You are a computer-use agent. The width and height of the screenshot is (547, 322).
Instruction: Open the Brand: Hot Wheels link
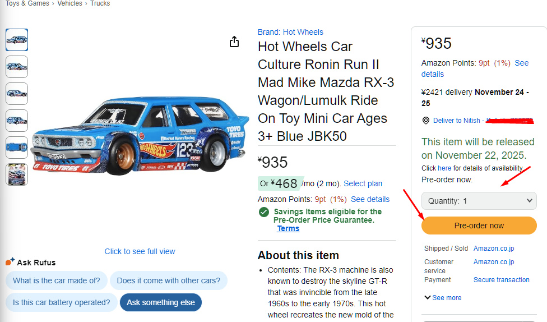(290, 32)
